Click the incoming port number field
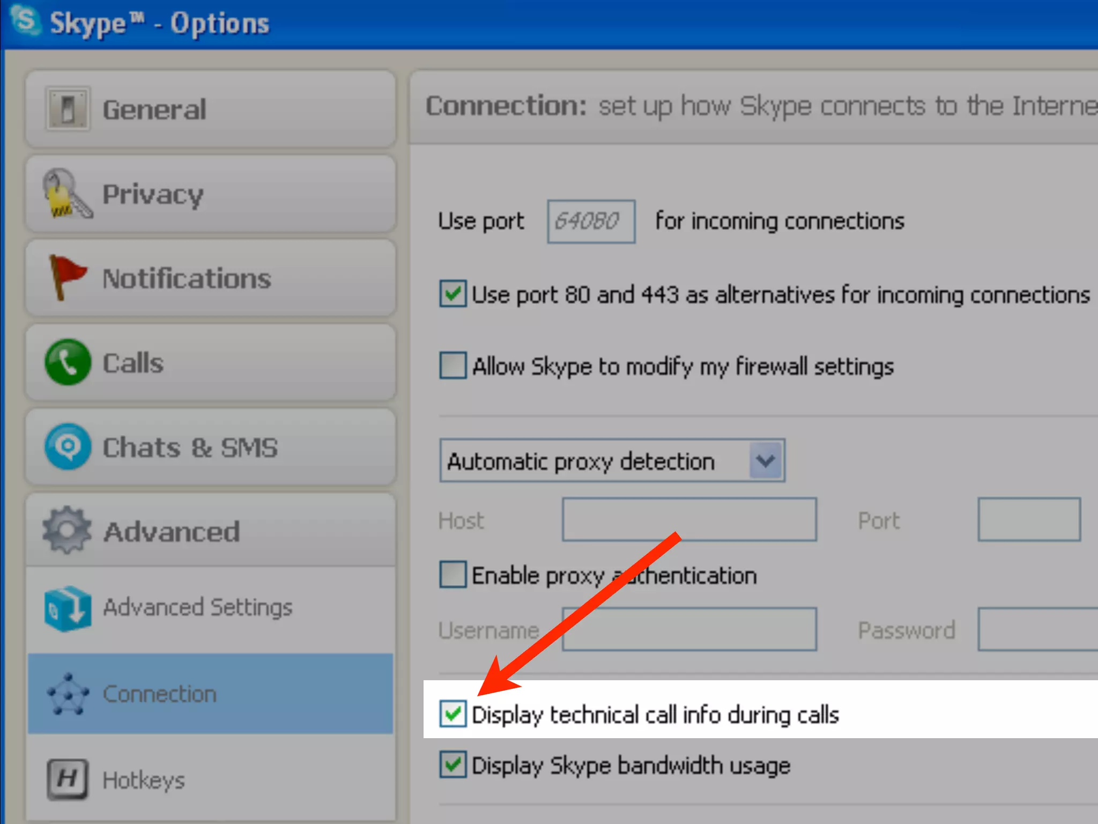 pyautogui.click(x=591, y=222)
